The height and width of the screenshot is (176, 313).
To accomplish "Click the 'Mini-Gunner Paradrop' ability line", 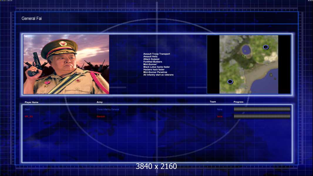I will pos(155,72).
